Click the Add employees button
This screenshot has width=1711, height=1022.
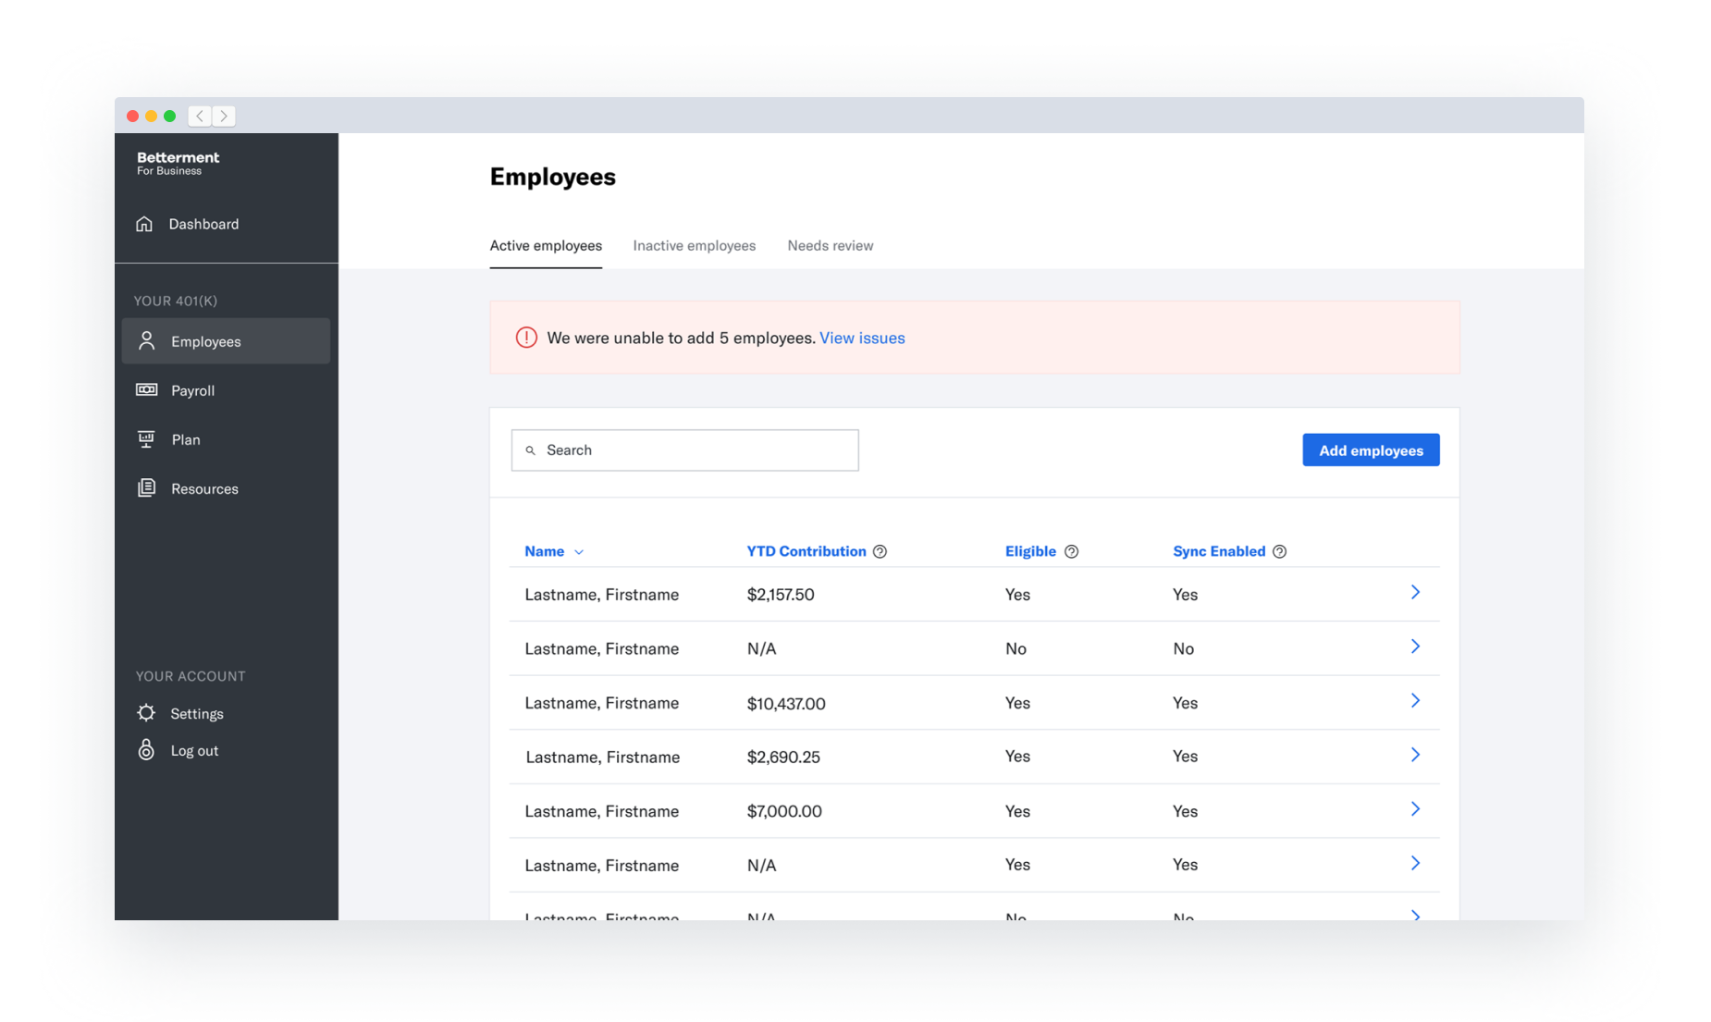tap(1371, 449)
